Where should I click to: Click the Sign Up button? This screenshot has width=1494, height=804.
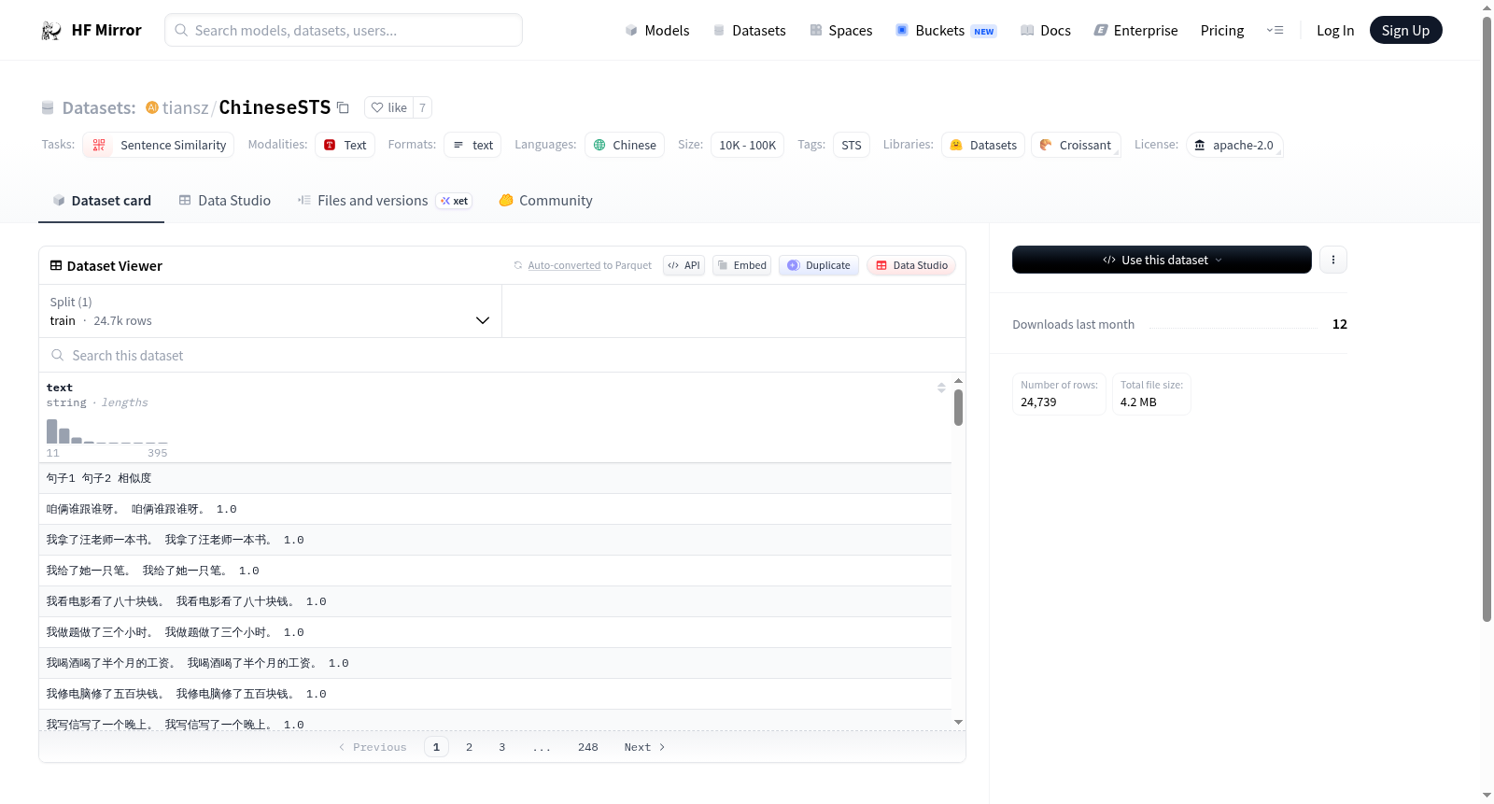point(1405,30)
